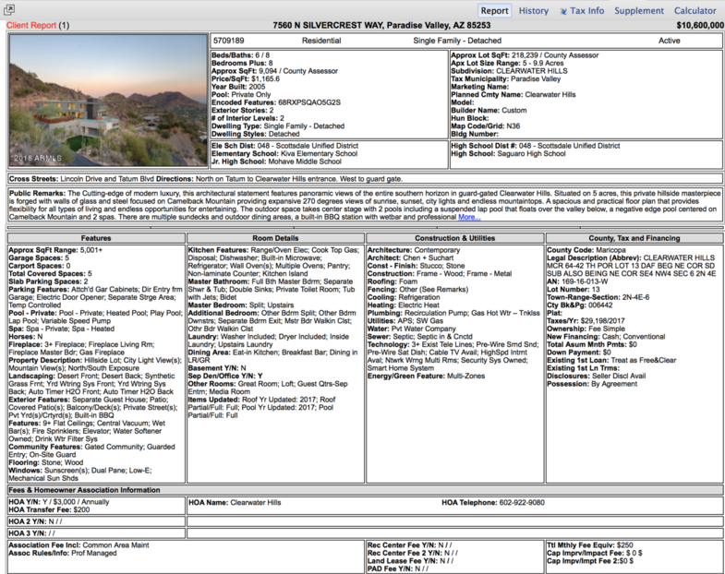Click Fees & Homeowner Association Information header

click(366, 490)
